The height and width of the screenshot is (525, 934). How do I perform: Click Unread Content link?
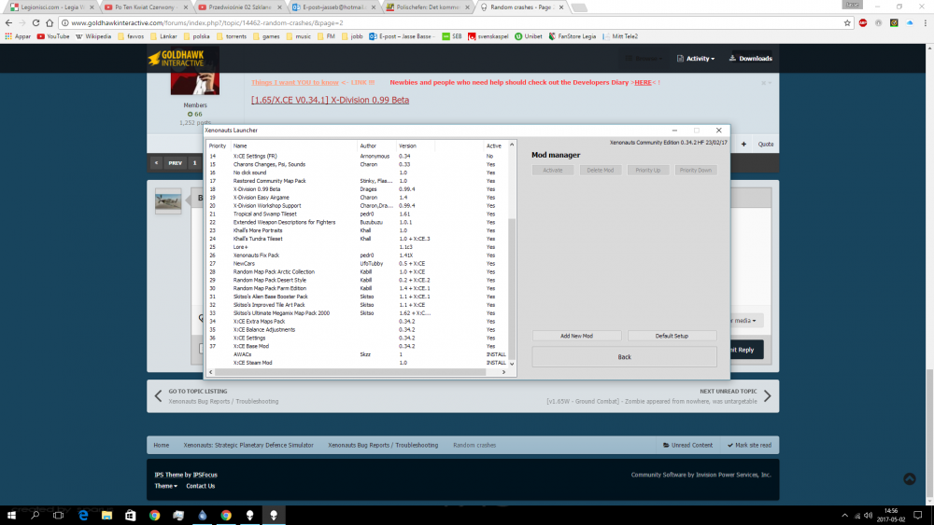point(688,446)
